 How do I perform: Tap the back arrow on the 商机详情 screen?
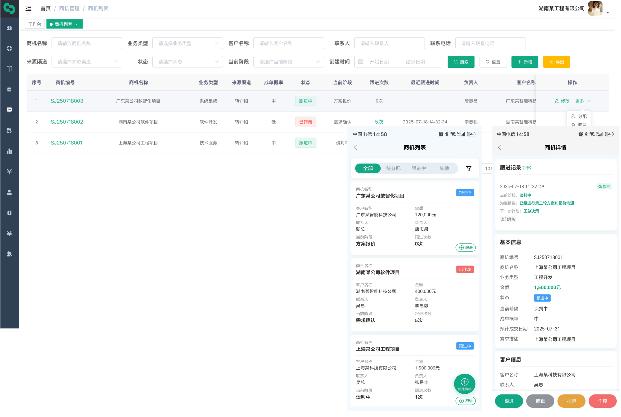tap(500, 147)
